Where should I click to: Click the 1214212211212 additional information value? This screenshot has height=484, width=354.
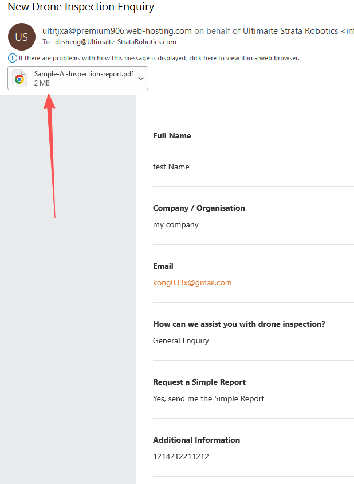180,456
